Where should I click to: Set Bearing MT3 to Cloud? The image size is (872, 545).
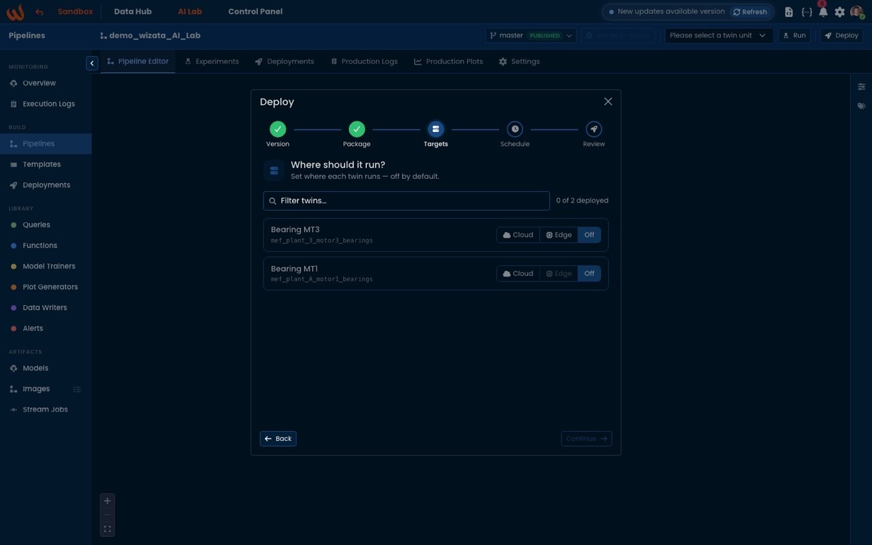click(x=518, y=235)
